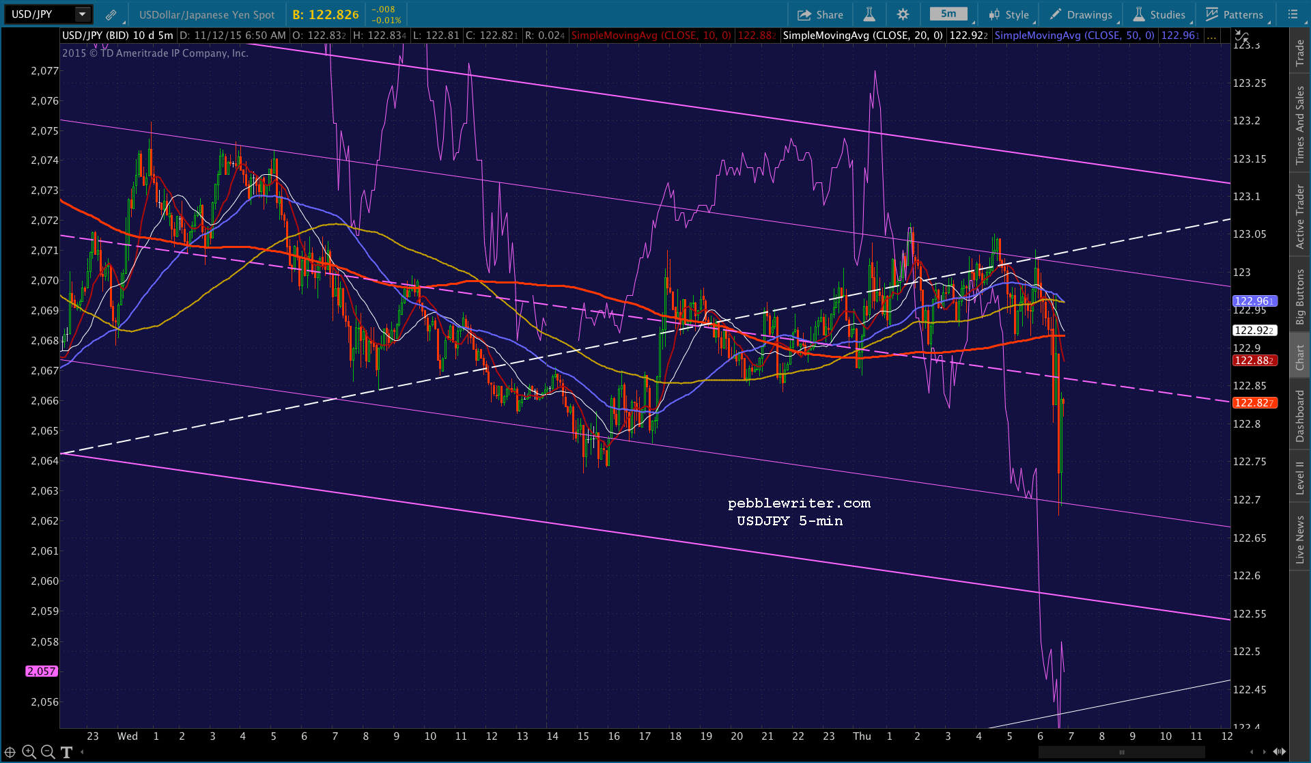
Task: Zoom out with the magnifier minus icon
Action: (47, 752)
